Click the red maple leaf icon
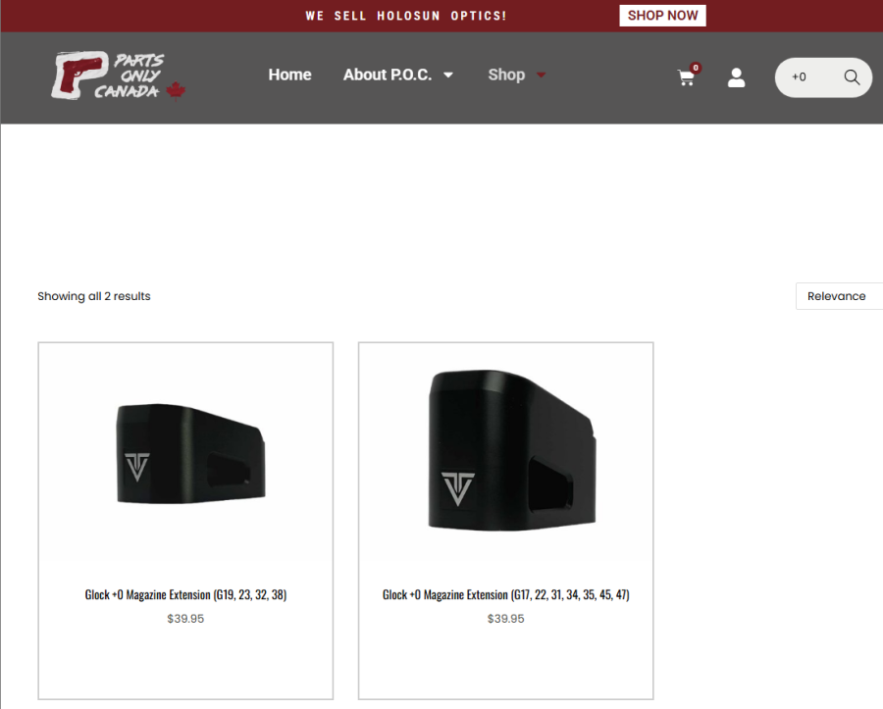Image resolution: width=883 pixels, height=709 pixels. (x=176, y=91)
